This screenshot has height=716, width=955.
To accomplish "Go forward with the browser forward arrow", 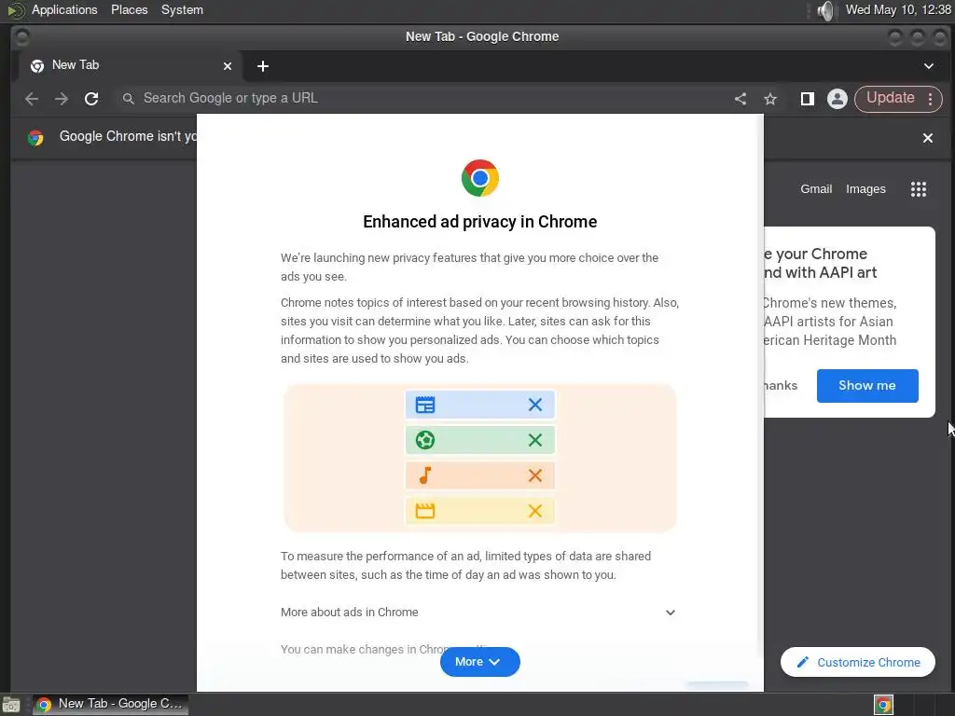I will [x=62, y=99].
